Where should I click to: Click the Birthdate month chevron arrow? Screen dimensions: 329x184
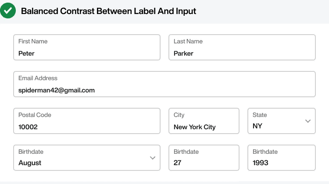153,158
